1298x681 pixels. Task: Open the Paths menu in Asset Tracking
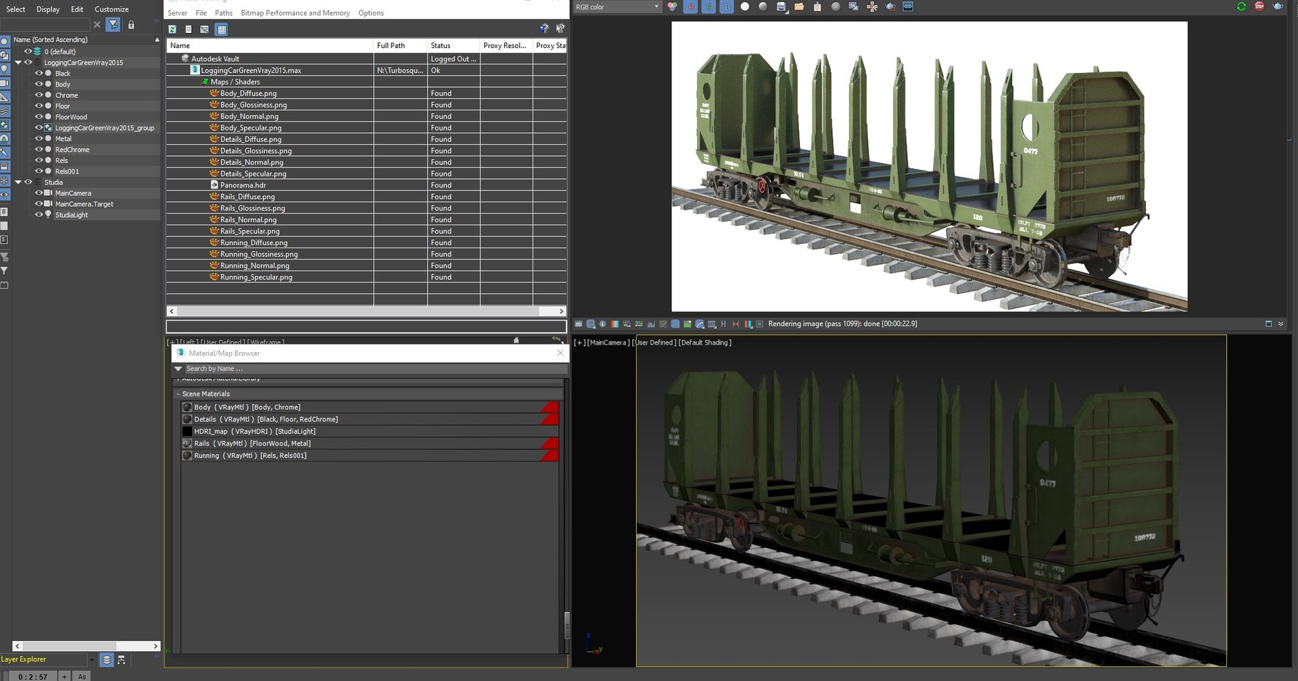pyautogui.click(x=224, y=13)
